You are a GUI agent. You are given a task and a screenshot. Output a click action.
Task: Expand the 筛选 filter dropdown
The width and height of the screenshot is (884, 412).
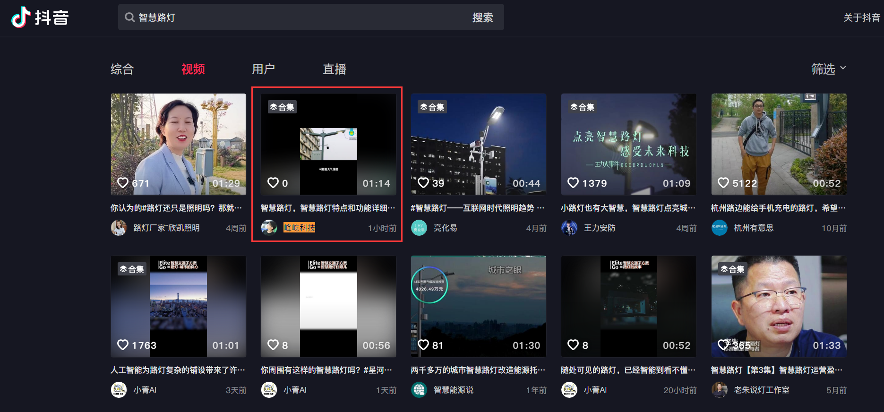point(829,69)
